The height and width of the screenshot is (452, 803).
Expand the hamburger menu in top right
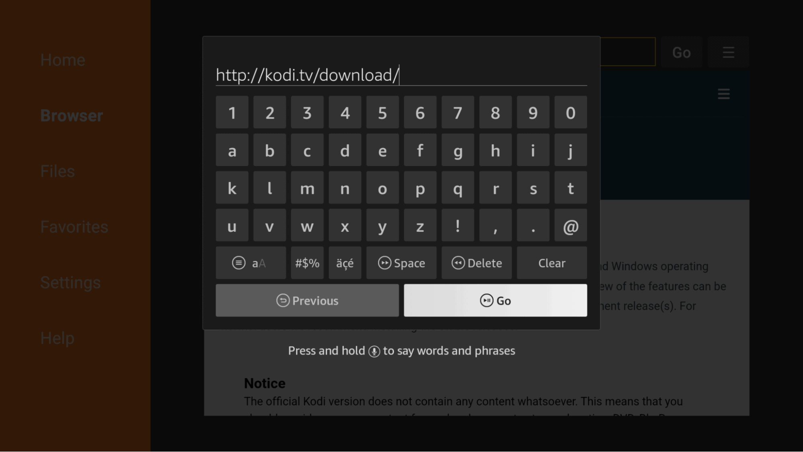729,51
